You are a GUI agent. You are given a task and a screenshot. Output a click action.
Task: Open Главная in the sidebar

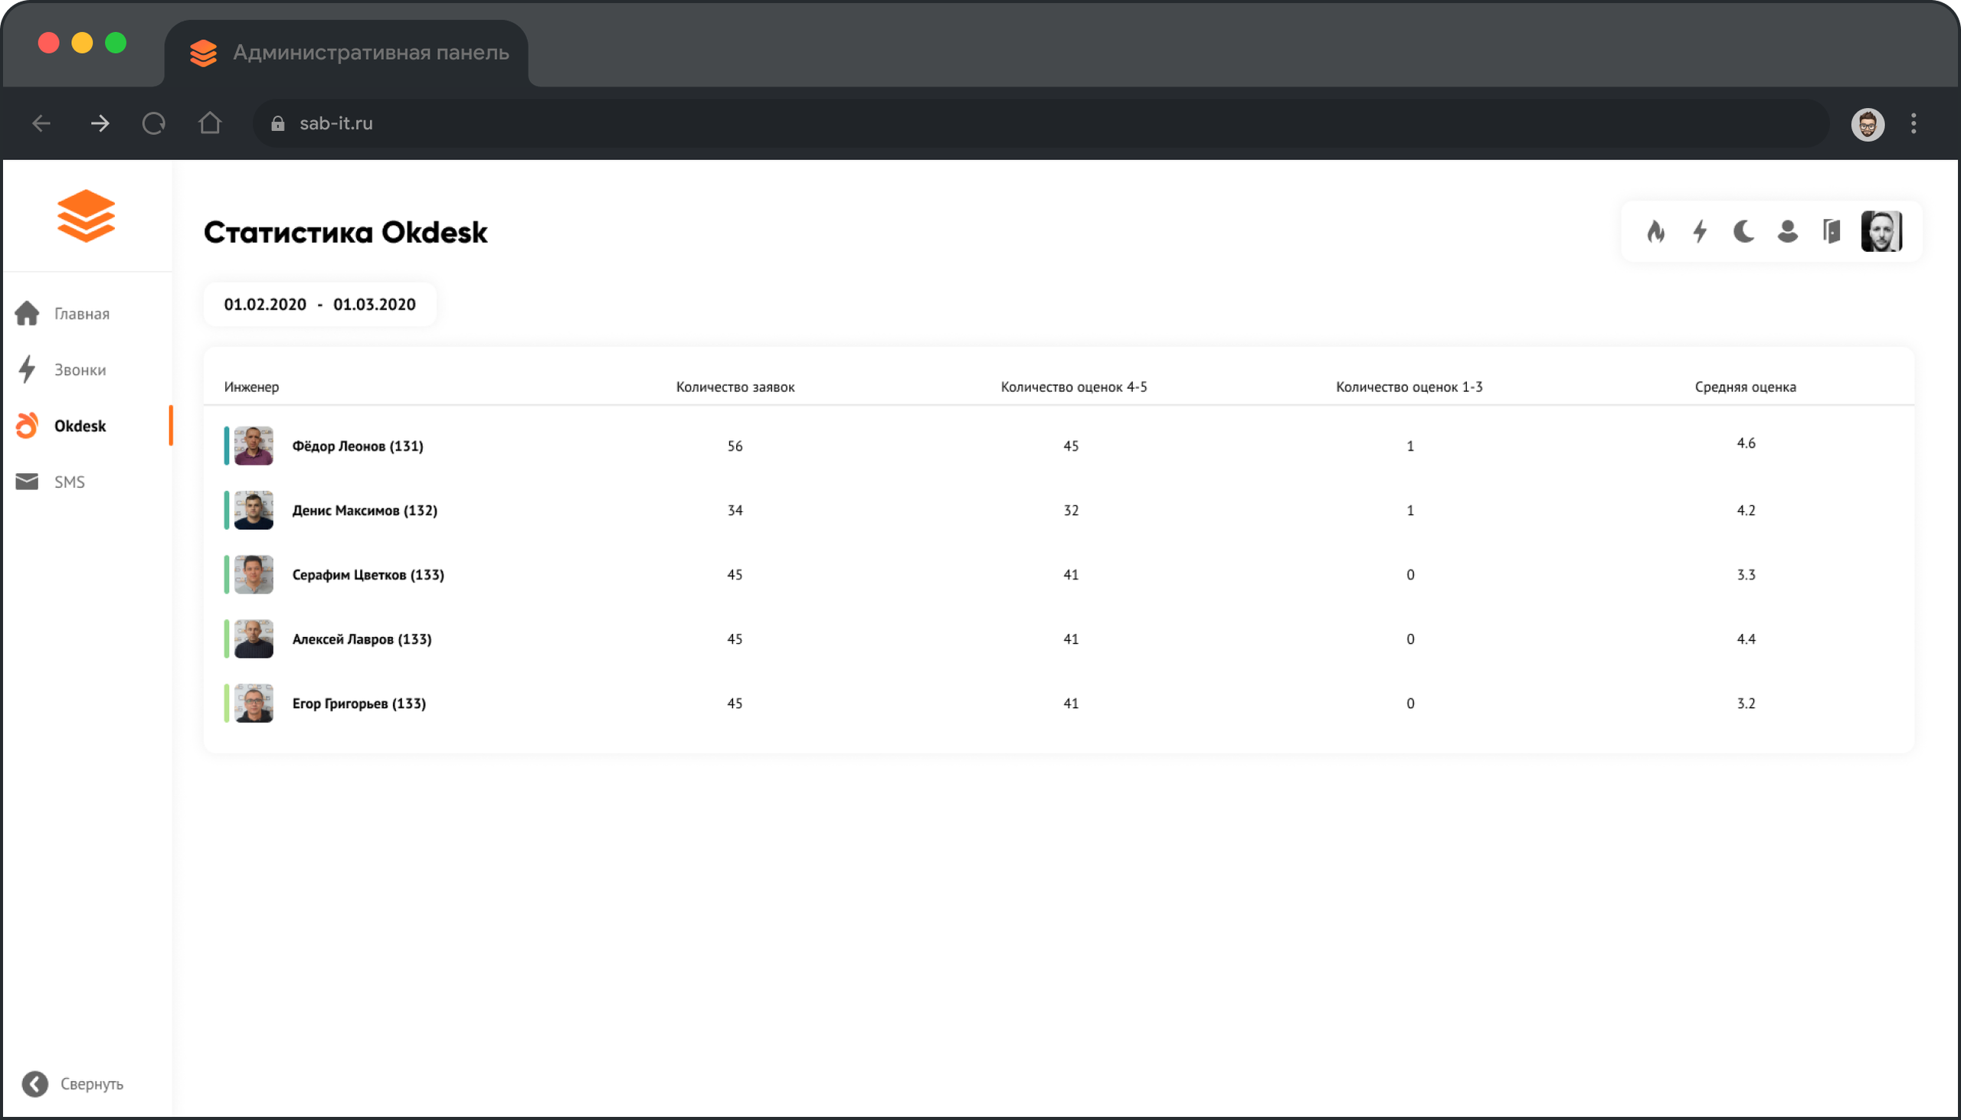(80, 314)
